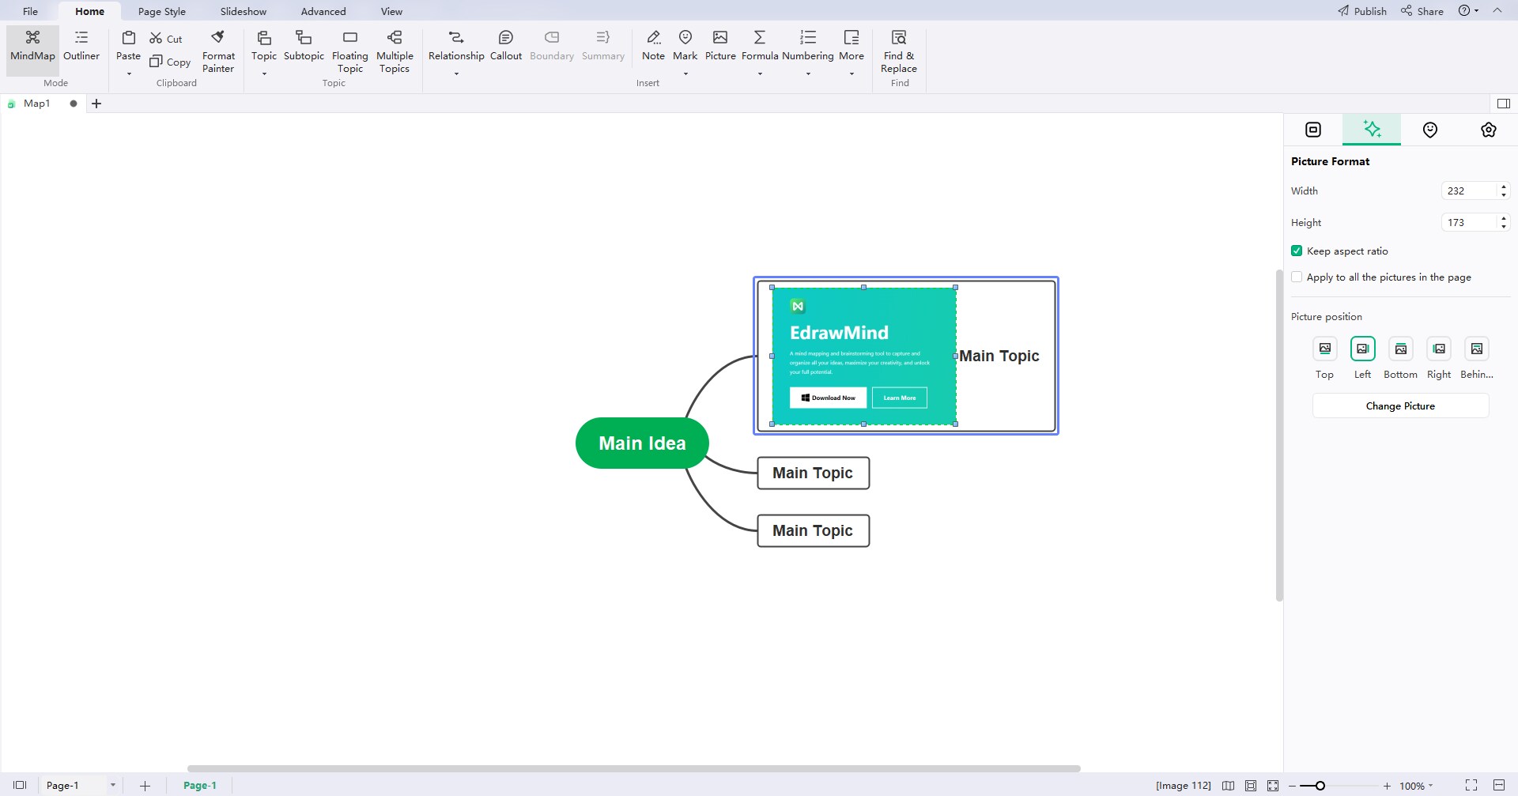Image resolution: width=1518 pixels, height=796 pixels.
Task: Expand the Numbering dropdown arrow
Action: pos(808,74)
